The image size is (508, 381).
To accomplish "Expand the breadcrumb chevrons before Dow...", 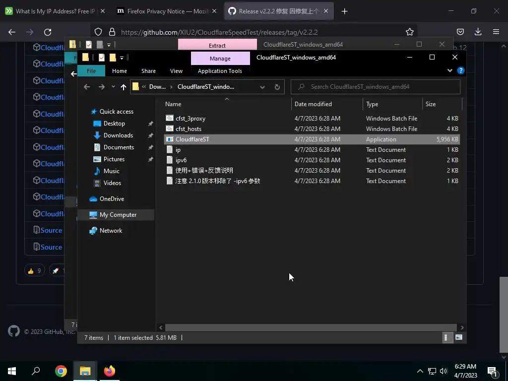I will 143,87.
